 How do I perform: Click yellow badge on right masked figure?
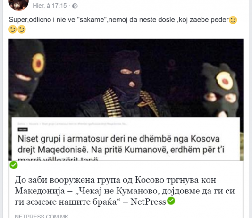click(x=225, y=81)
